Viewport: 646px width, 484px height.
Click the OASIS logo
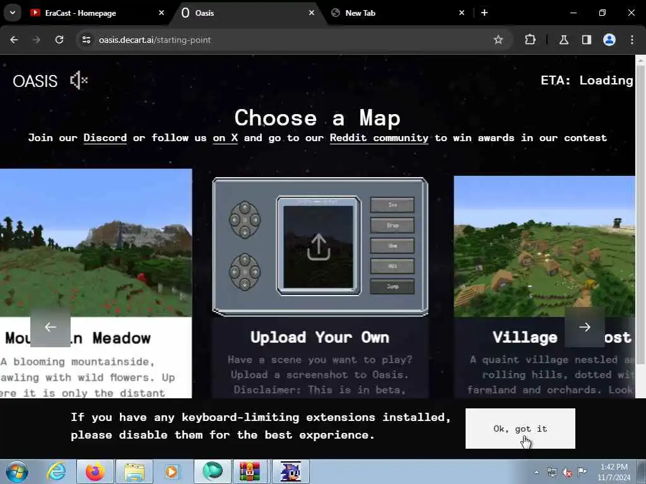(35, 81)
